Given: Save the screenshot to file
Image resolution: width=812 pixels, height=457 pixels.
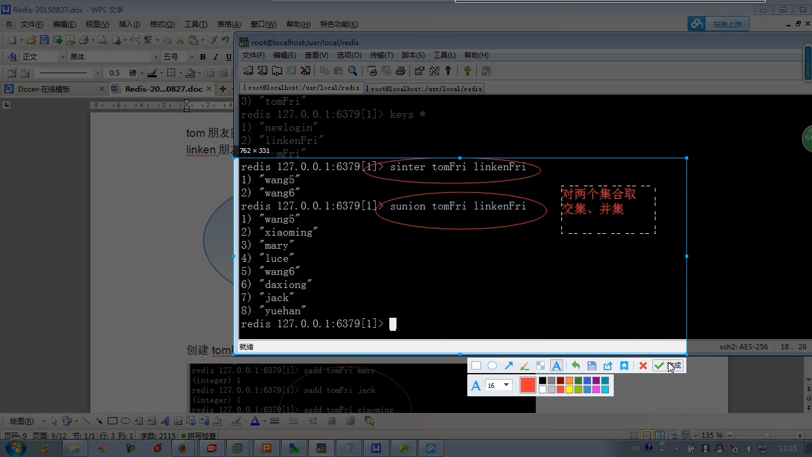Looking at the screenshot, I should point(592,366).
